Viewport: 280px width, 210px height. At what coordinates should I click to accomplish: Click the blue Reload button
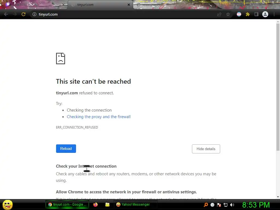(x=66, y=148)
